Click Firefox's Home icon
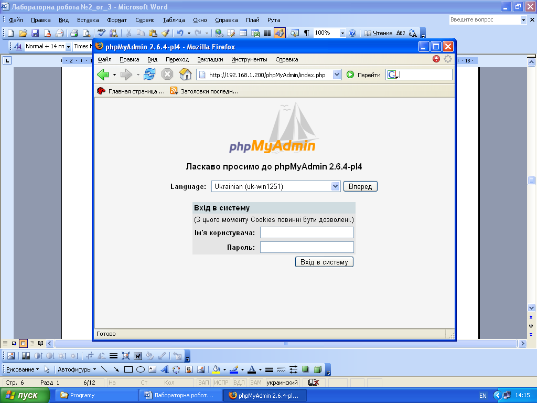Viewport: 537px width, 403px height. 185,75
